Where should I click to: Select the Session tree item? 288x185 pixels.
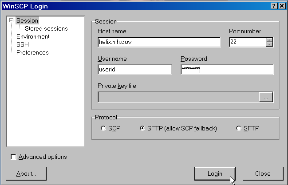27,20
